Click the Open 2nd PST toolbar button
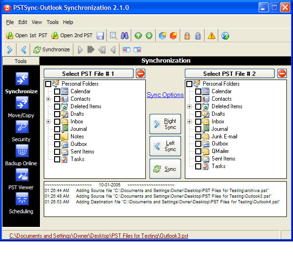Screen dimensions: 293x265 pyautogui.click(x=72, y=35)
